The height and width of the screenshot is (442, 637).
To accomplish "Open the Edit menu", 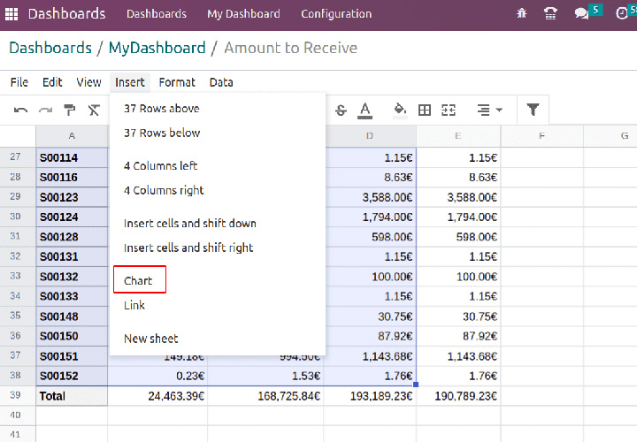I will pyautogui.click(x=52, y=82).
